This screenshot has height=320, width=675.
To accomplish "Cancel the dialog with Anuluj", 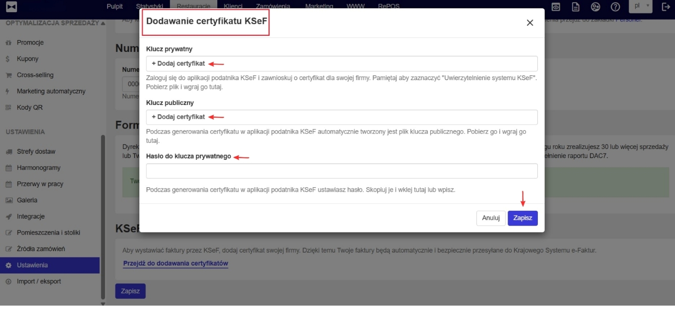I will pos(491,218).
